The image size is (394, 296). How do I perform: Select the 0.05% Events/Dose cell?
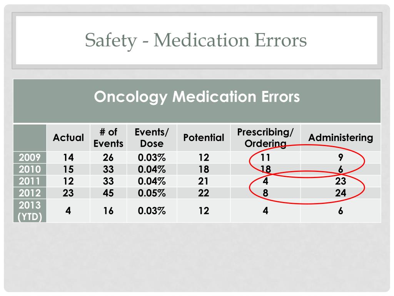[x=152, y=193]
